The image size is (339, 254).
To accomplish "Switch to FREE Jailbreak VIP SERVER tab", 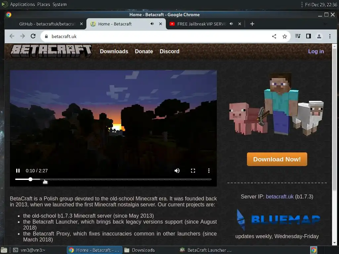I will click(x=201, y=24).
